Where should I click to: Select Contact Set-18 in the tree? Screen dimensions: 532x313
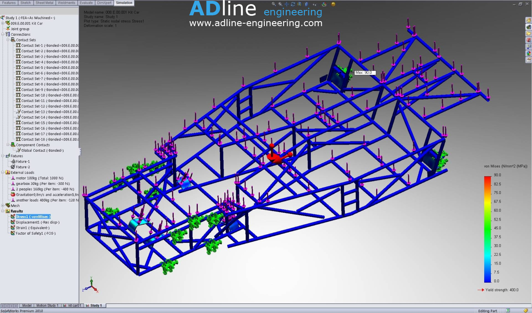pyautogui.click(x=50, y=139)
